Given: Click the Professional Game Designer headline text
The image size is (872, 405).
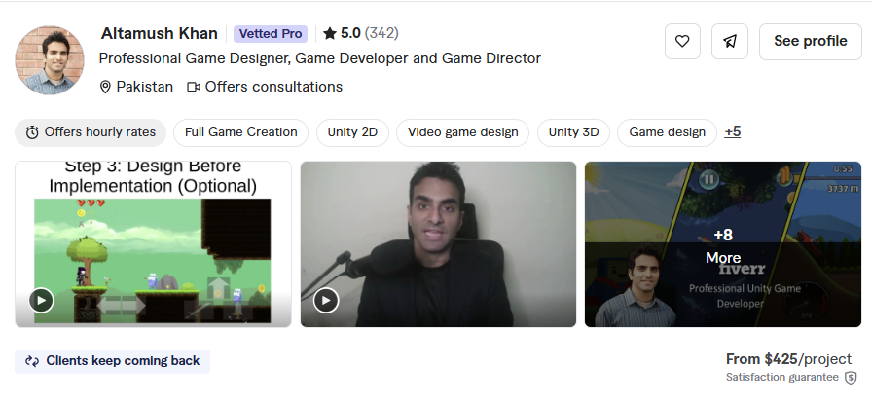Looking at the screenshot, I should (320, 58).
